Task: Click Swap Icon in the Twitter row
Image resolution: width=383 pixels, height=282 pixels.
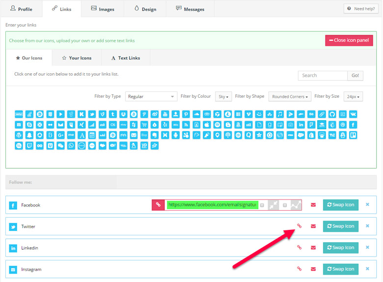Action: coord(340,226)
